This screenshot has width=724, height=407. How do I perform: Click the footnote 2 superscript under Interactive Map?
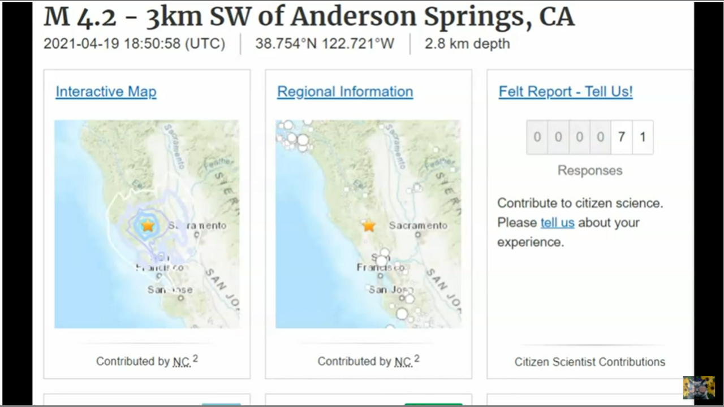195,358
